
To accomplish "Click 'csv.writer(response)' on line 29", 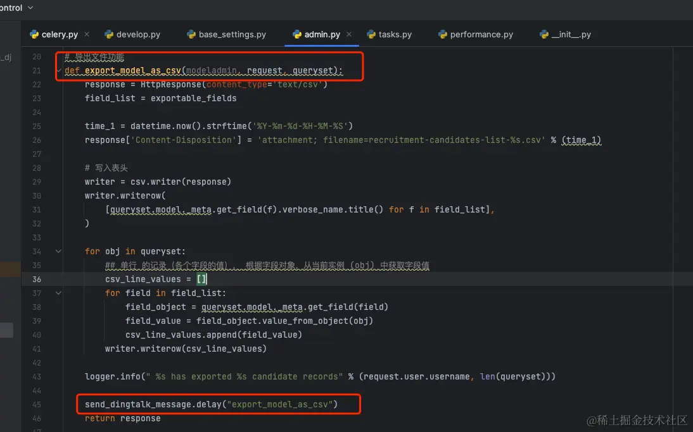I will click(181, 182).
